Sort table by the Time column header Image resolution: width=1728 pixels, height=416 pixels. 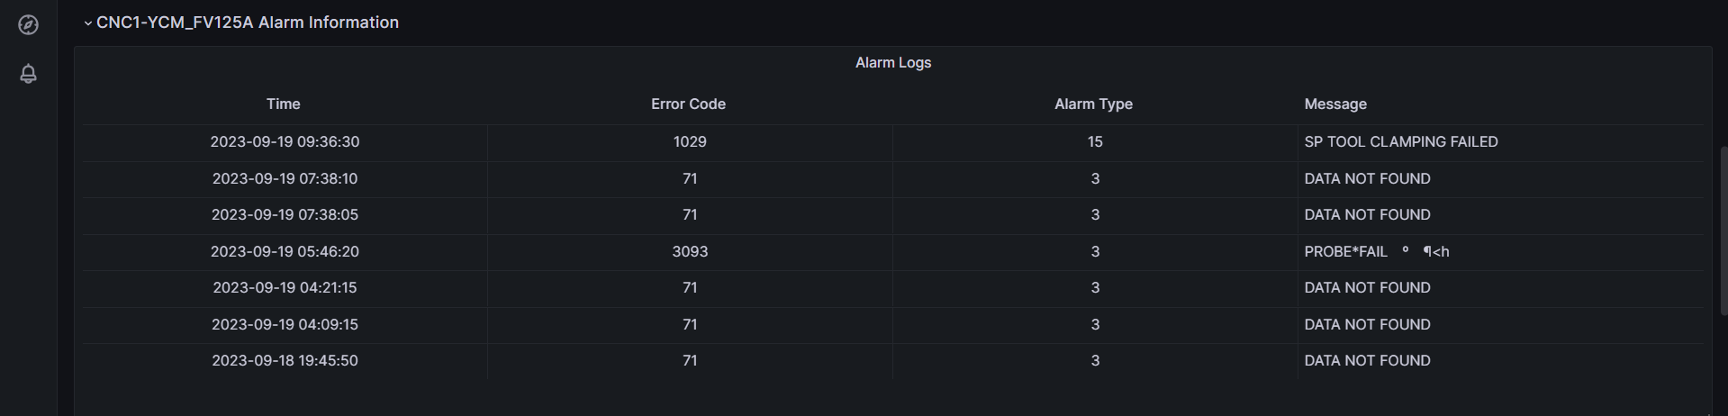pyautogui.click(x=283, y=104)
